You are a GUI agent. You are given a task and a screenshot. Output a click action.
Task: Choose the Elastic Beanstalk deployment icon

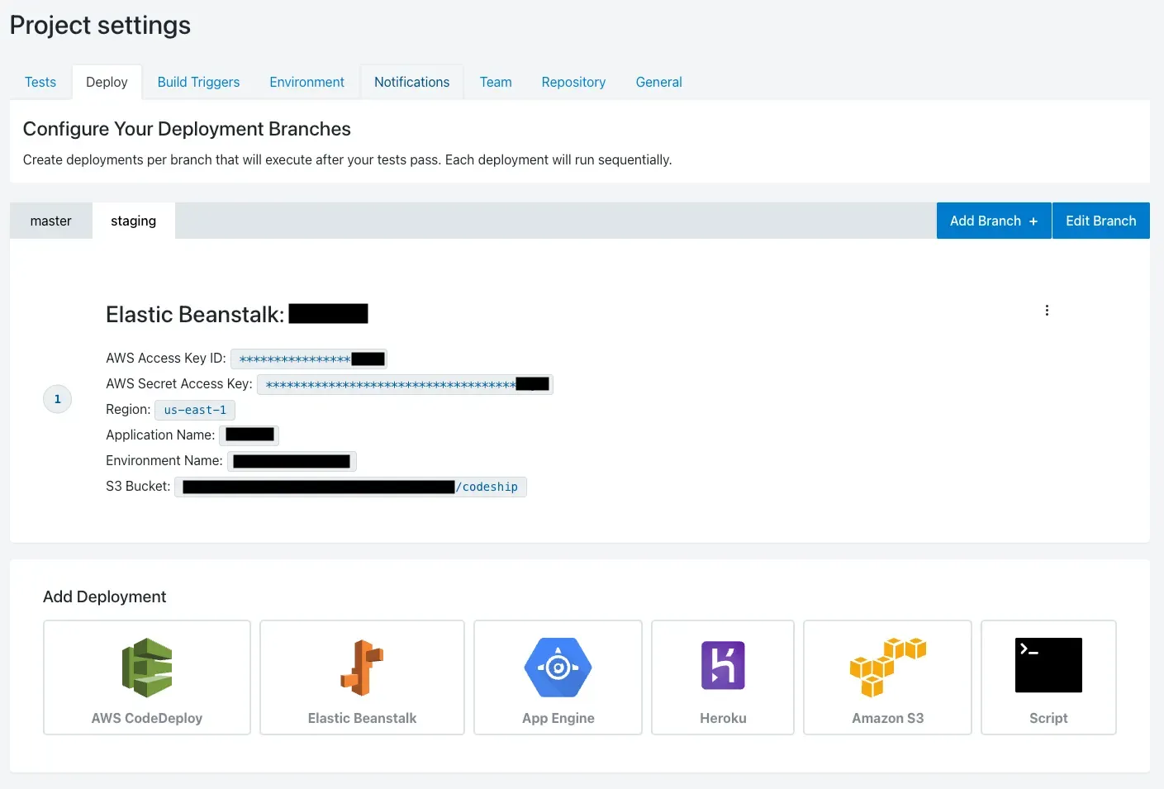pyautogui.click(x=362, y=668)
